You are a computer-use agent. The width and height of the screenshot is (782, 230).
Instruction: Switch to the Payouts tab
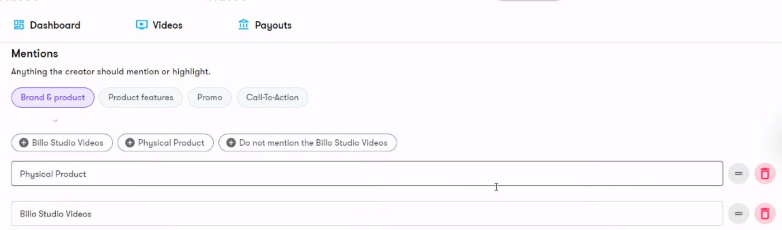tap(265, 25)
